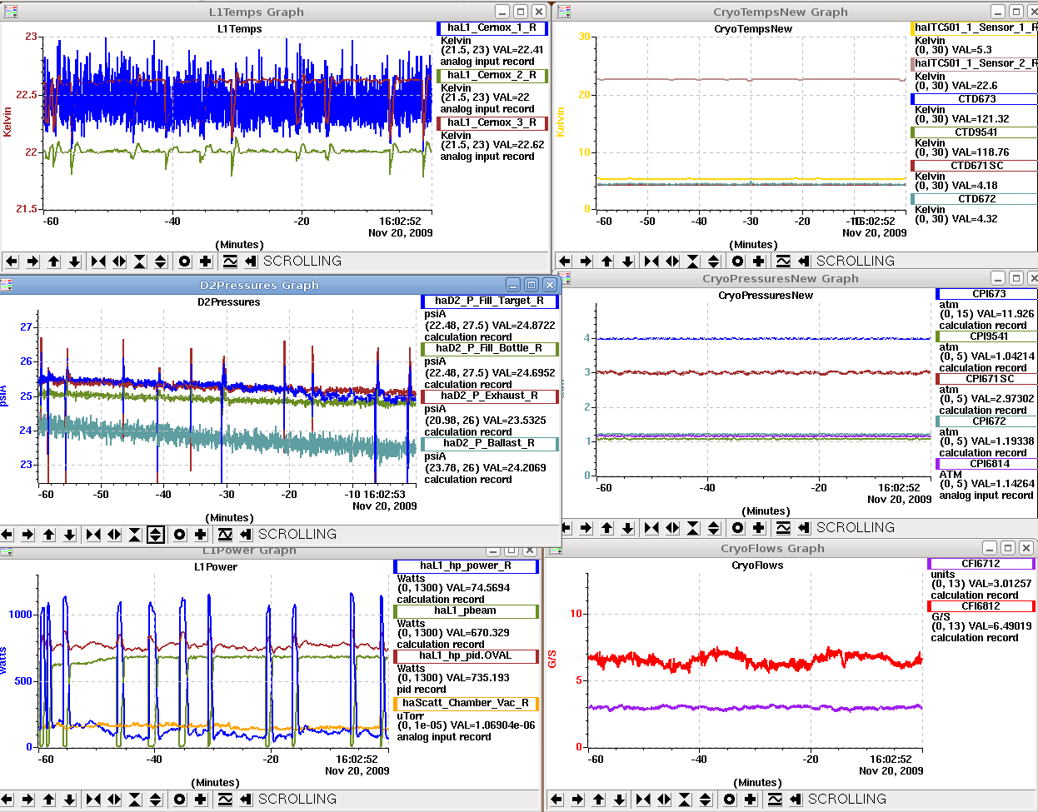This screenshot has width=1038, height=812.
Task: Click the auto-scale circle icon in L1Temps toolbar
Action: (184, 262)
